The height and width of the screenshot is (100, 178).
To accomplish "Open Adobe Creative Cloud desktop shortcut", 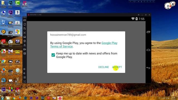I will point(3,42).
